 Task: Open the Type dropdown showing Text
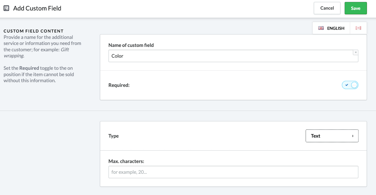(332, 136)
